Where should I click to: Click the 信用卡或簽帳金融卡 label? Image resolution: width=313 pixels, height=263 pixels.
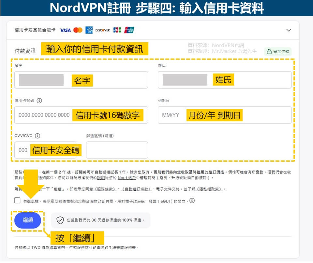coord(35,30)
